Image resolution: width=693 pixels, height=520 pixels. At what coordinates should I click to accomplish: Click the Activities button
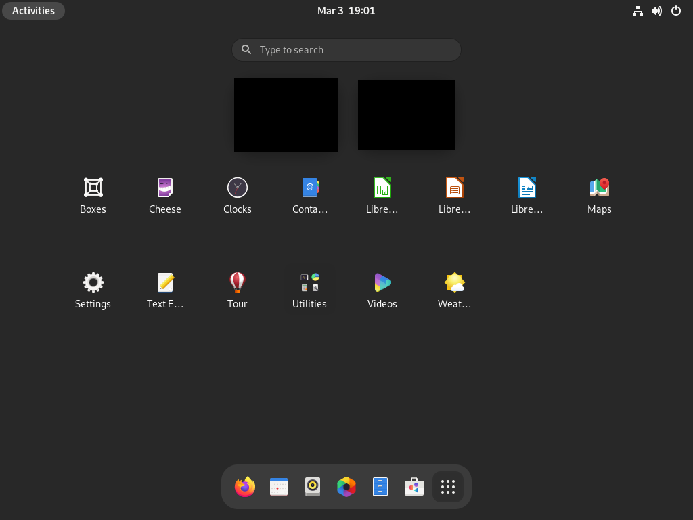[34, 11]
